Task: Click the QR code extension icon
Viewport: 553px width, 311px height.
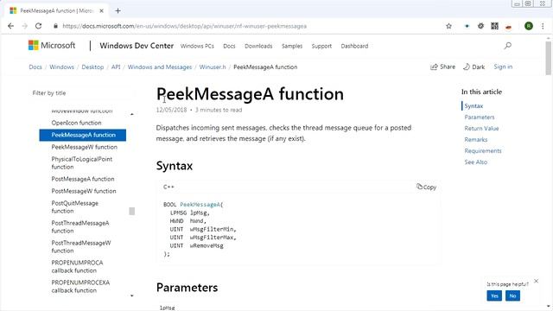Action: [494, 26]
